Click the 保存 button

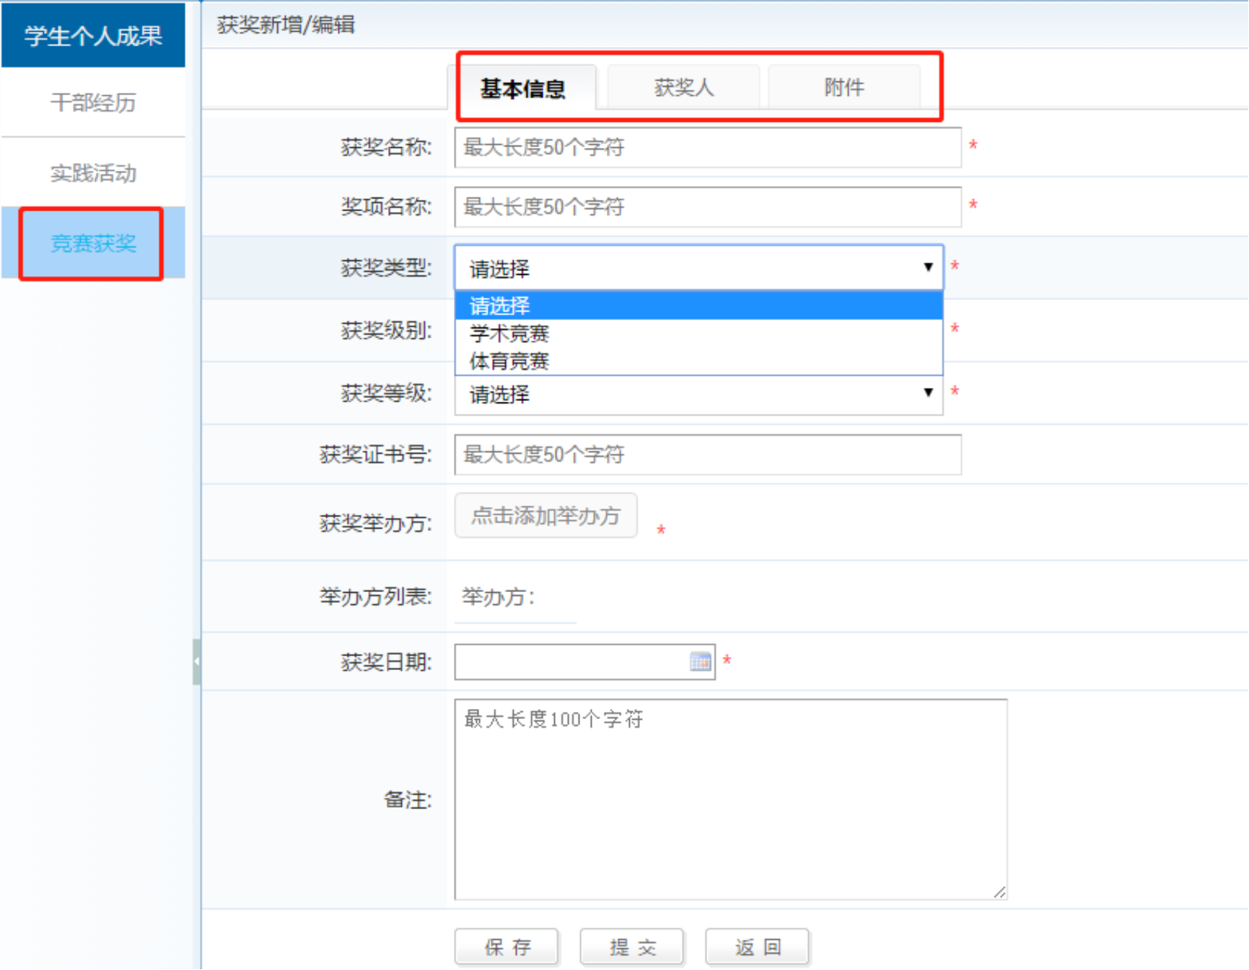[507, 946]
